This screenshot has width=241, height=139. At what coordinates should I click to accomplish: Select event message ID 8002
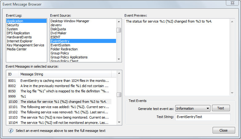[x=60, y=86]
